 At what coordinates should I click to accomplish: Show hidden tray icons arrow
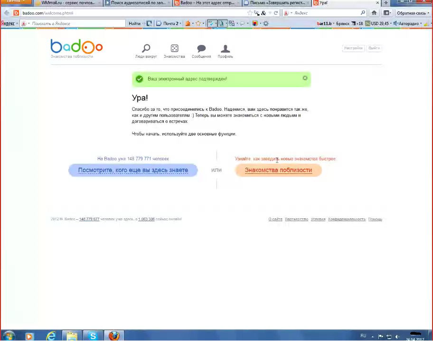click(373, 337)
